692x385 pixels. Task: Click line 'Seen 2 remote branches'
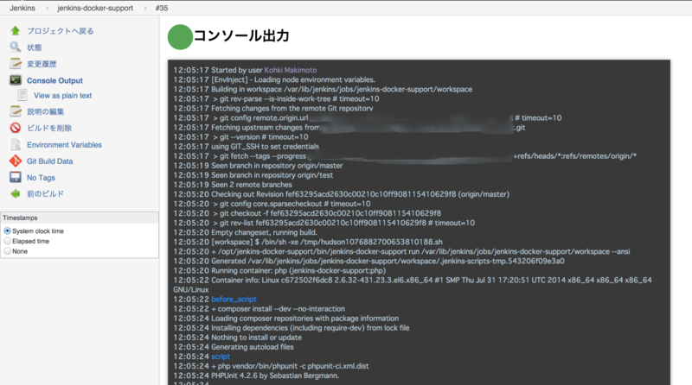(x=252, y=185)
